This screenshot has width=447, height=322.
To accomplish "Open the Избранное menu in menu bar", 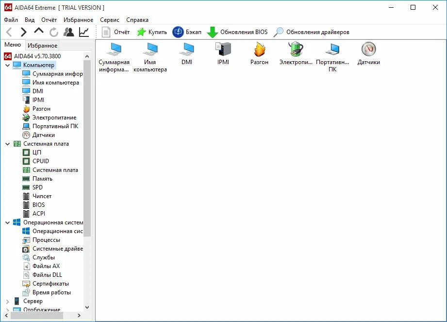I will (x=79, y=20).
